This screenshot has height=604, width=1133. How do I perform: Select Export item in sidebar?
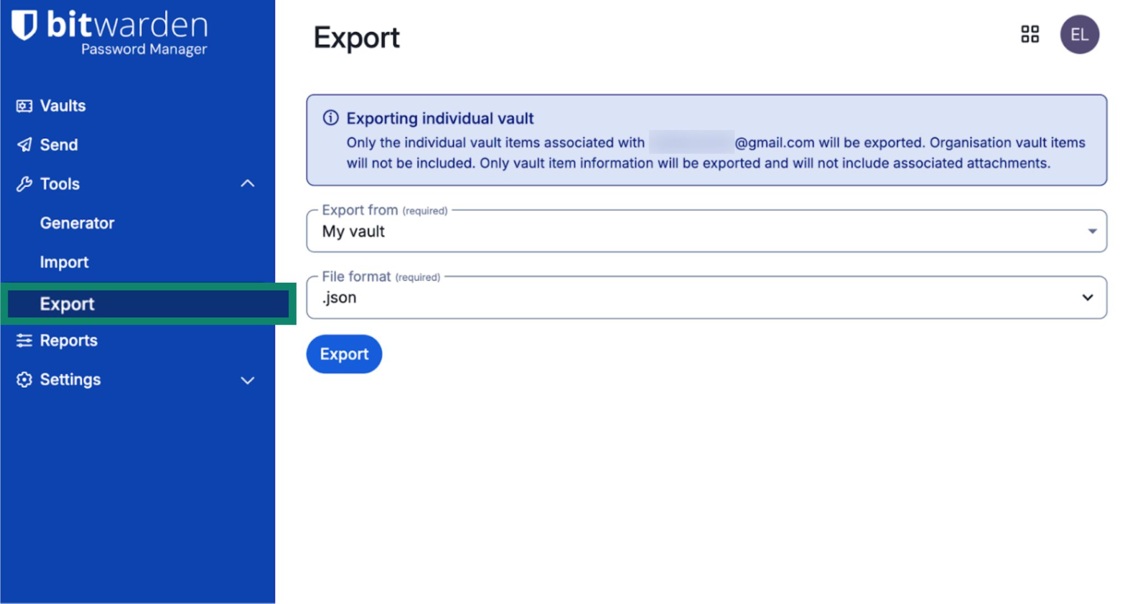(x=67, y=304)
